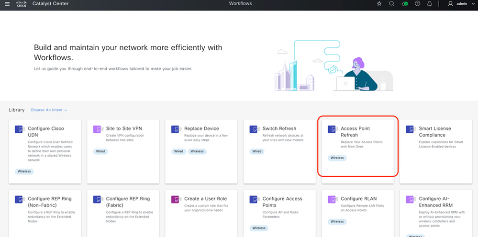Click the Catalyst Center product name
The image size is (478, 237).
(x=51, y=4)
